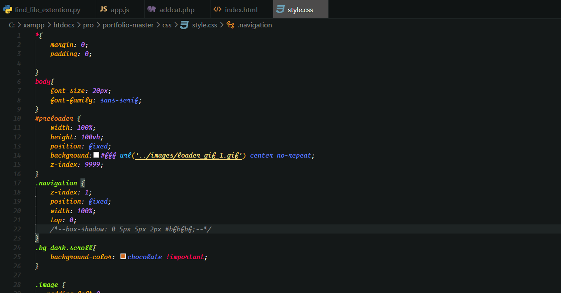
Task: Click the '.bg-dark.scroll' selector text
Action: pyautogui.click(x=63, y=247)
